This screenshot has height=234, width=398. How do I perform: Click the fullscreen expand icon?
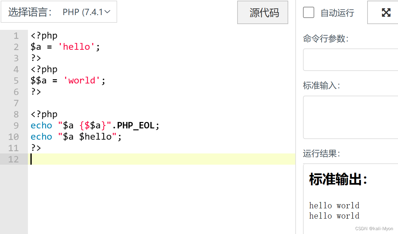tap(386, 12)
